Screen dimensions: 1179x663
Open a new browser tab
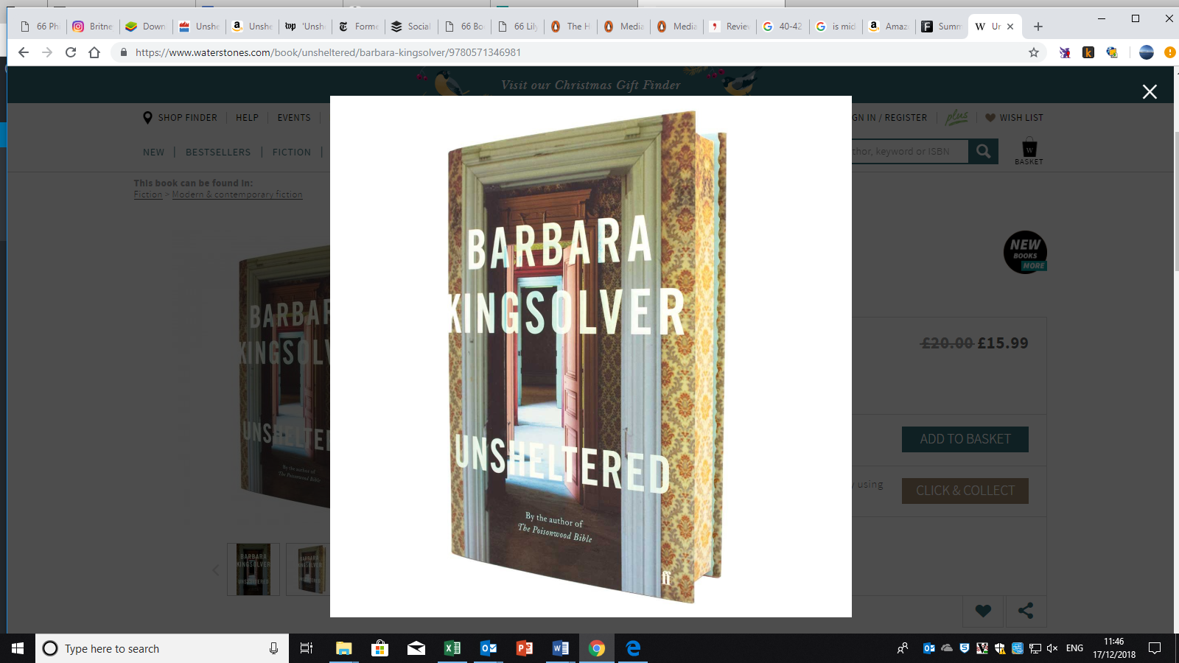[1038, 27]
